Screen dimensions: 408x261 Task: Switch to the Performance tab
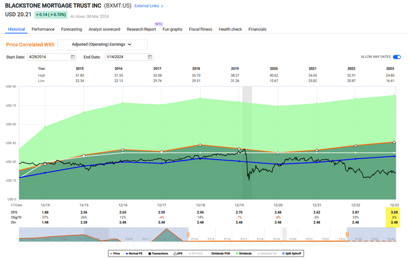pos(43,29)
